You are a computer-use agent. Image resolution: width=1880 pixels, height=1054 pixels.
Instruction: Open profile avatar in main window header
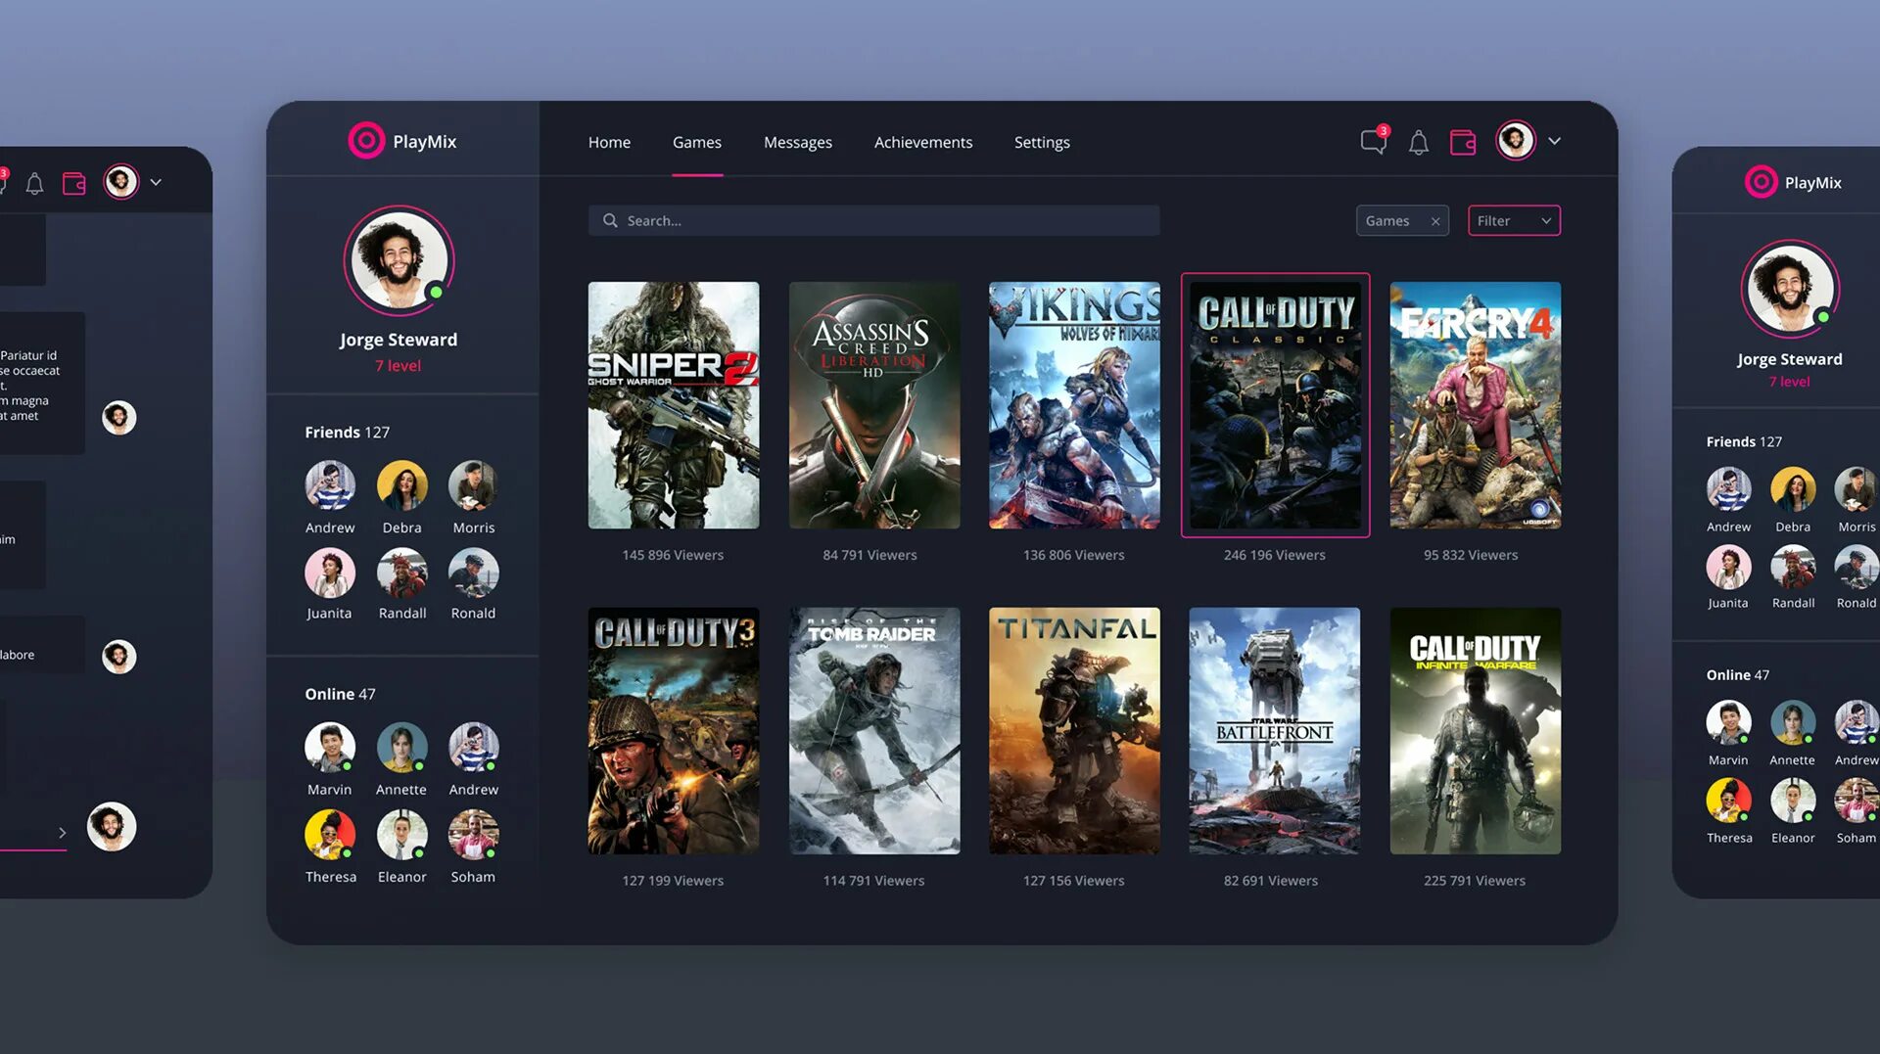pos(1515,141)
